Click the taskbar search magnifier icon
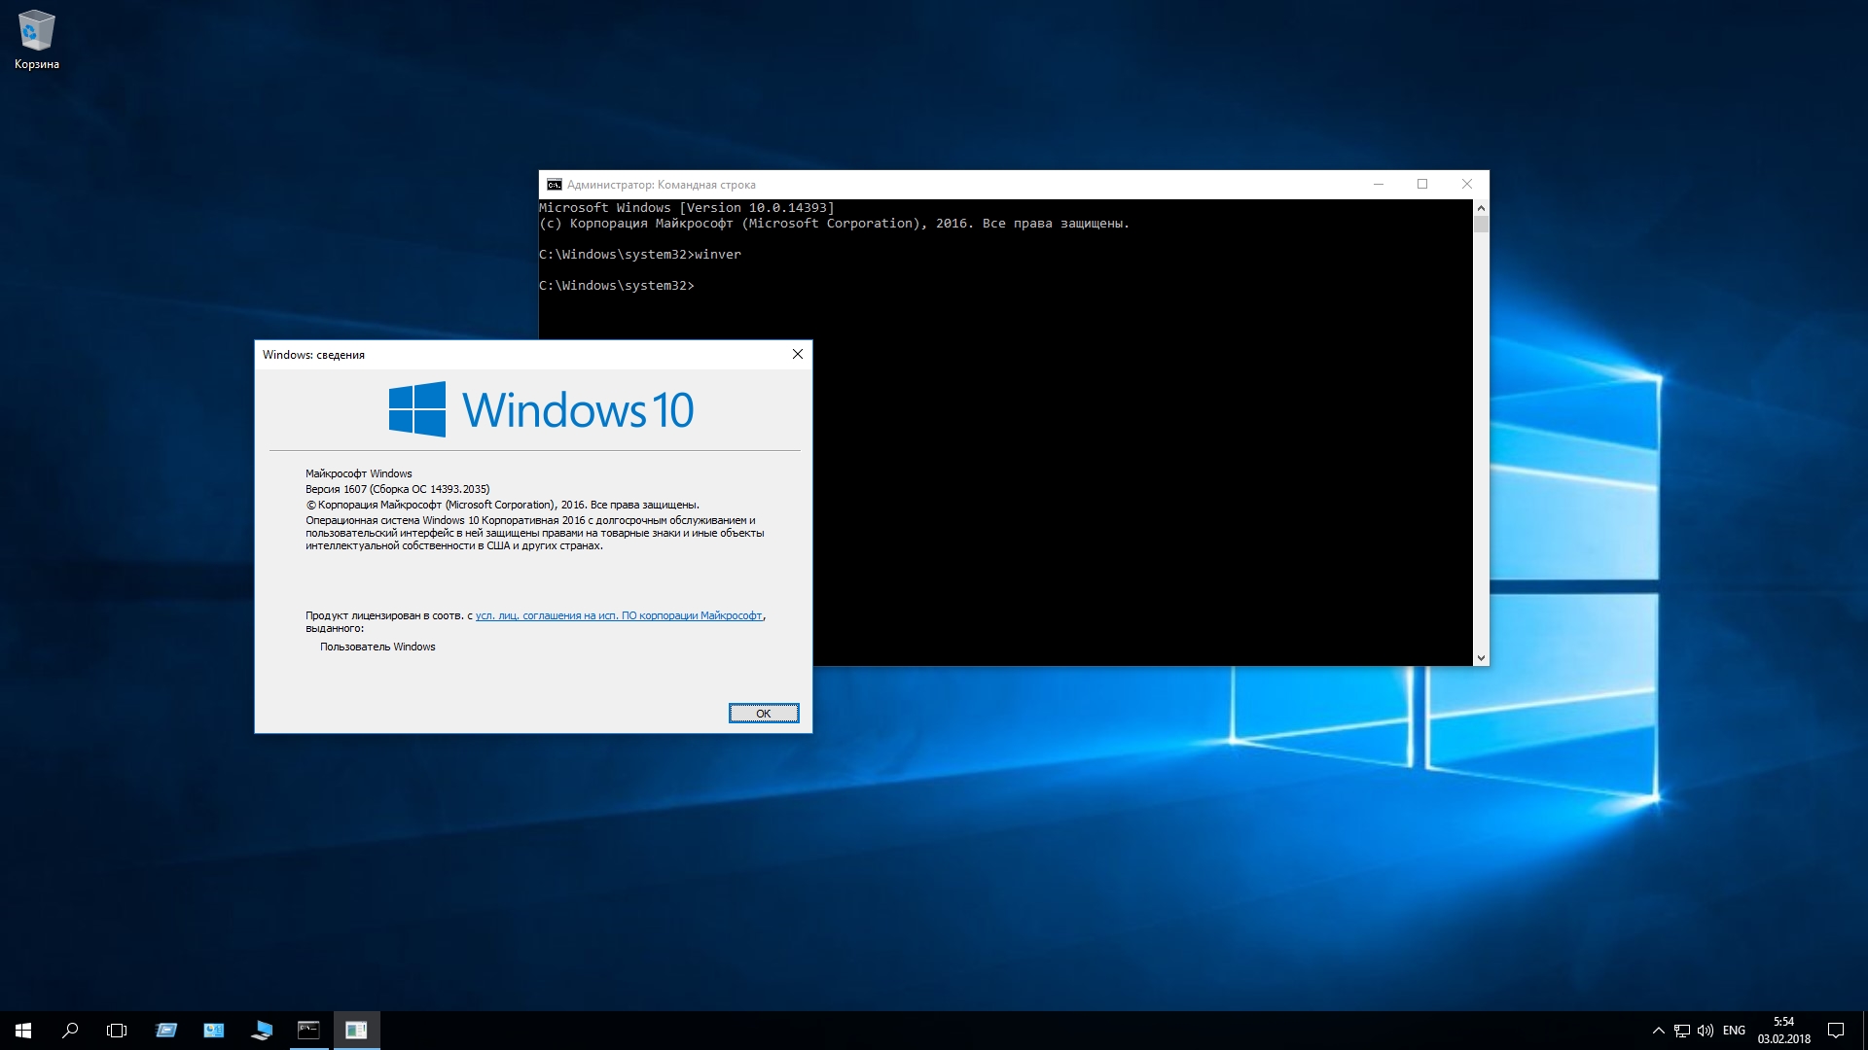 click(x=70, y=1031)
